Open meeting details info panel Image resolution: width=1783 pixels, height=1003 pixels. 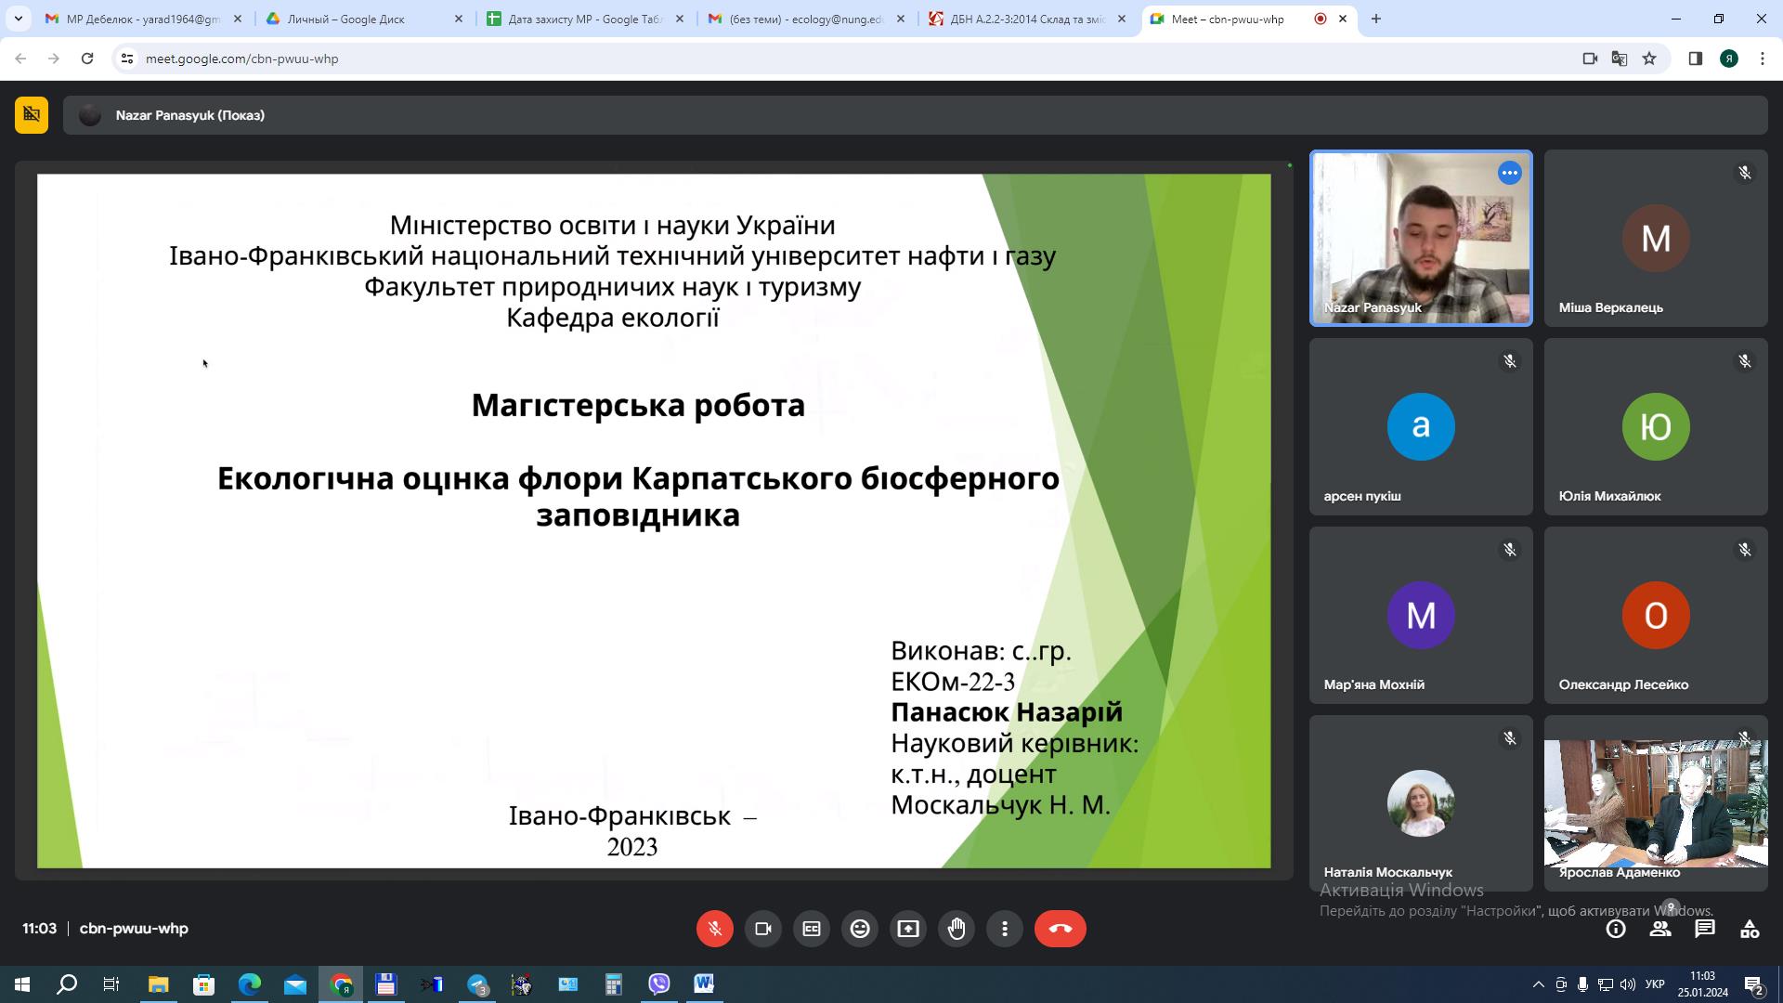click(x=1615, y=928)
